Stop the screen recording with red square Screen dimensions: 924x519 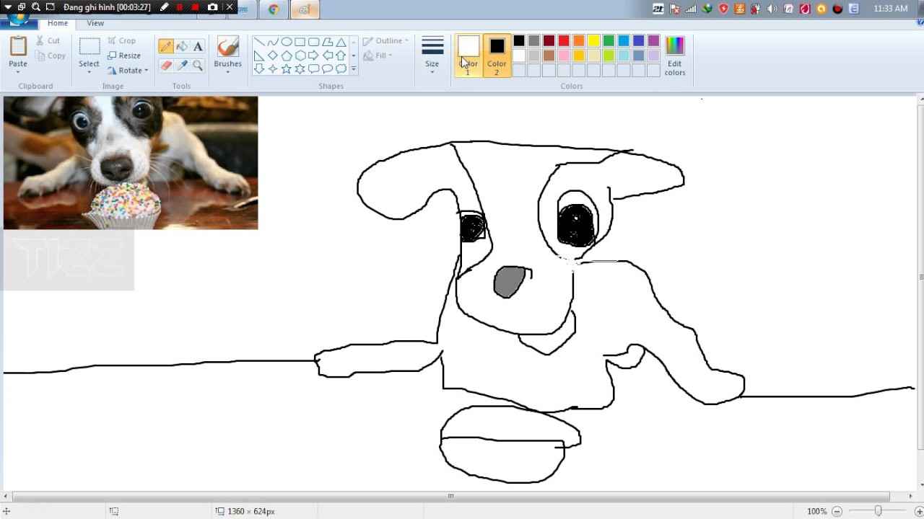pyautogui.click(x=195, y=7)
